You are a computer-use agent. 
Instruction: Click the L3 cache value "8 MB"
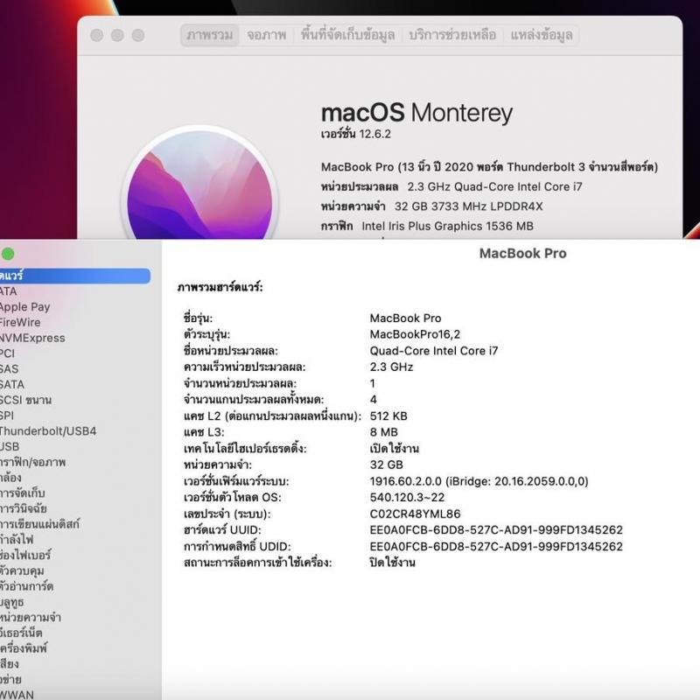[383, 432]
